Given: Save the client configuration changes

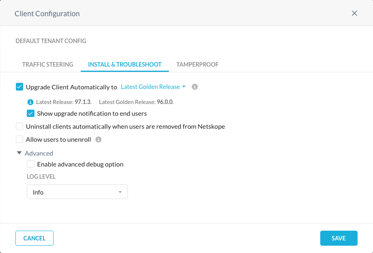Looking at the screenshot, I should pos(339,238).
